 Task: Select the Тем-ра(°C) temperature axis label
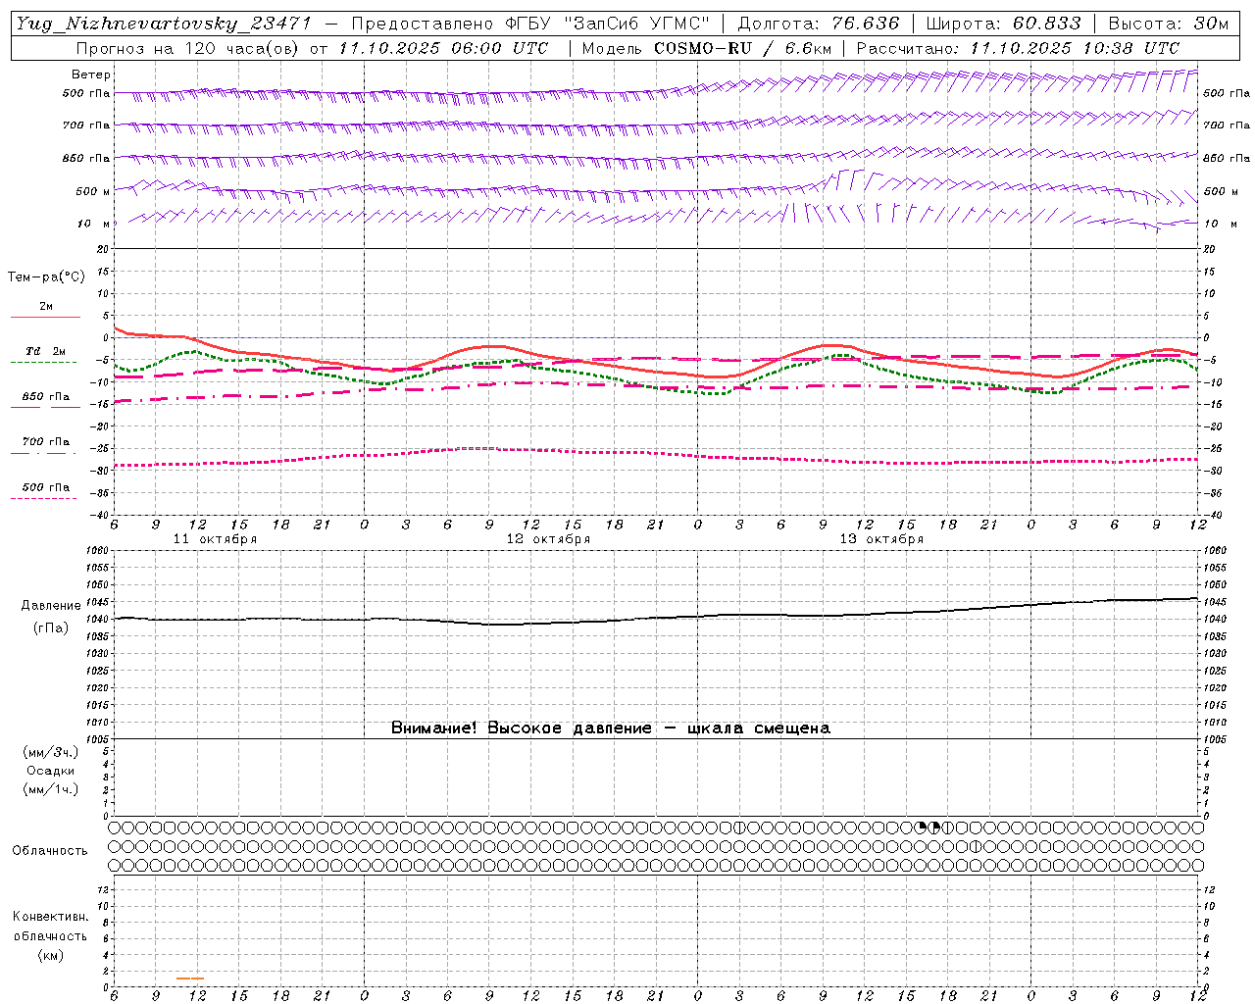click(x=46, y=277)
